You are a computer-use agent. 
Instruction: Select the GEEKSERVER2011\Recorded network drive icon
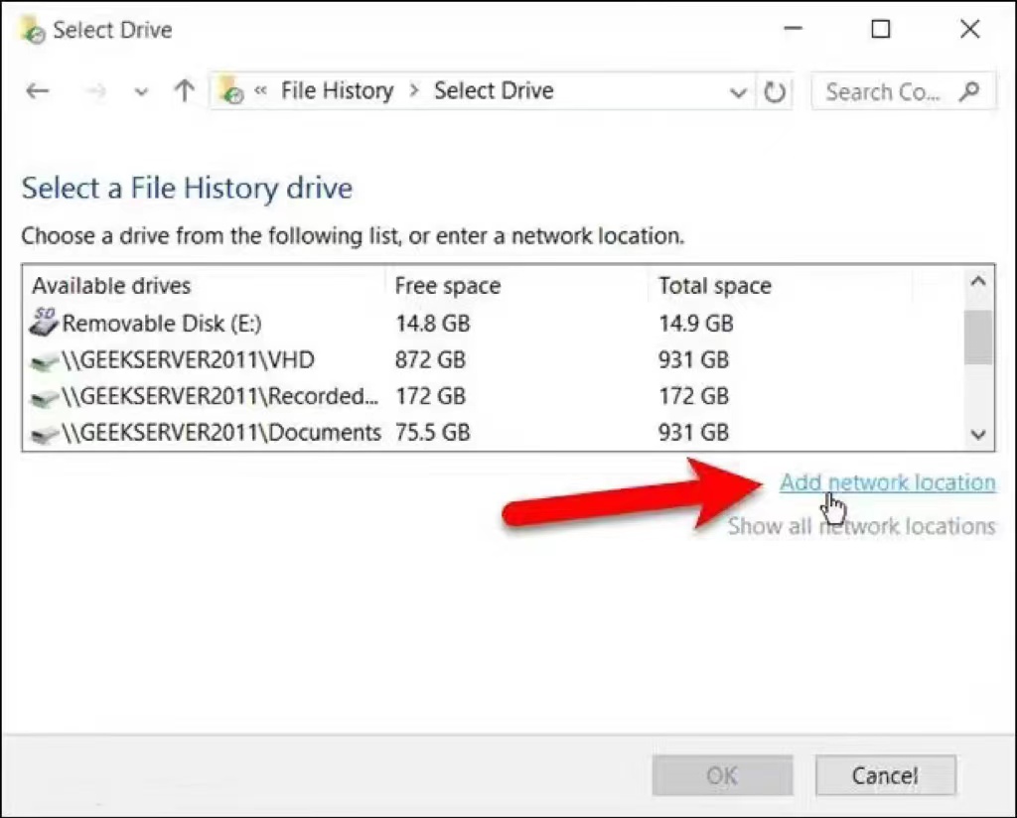[x=45, y=397]
